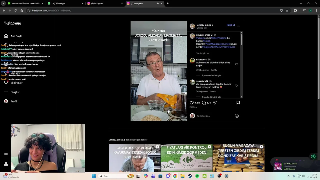Viewport: 320px width, 180px height.
Task: Reload the page
Action: [15, 10]
